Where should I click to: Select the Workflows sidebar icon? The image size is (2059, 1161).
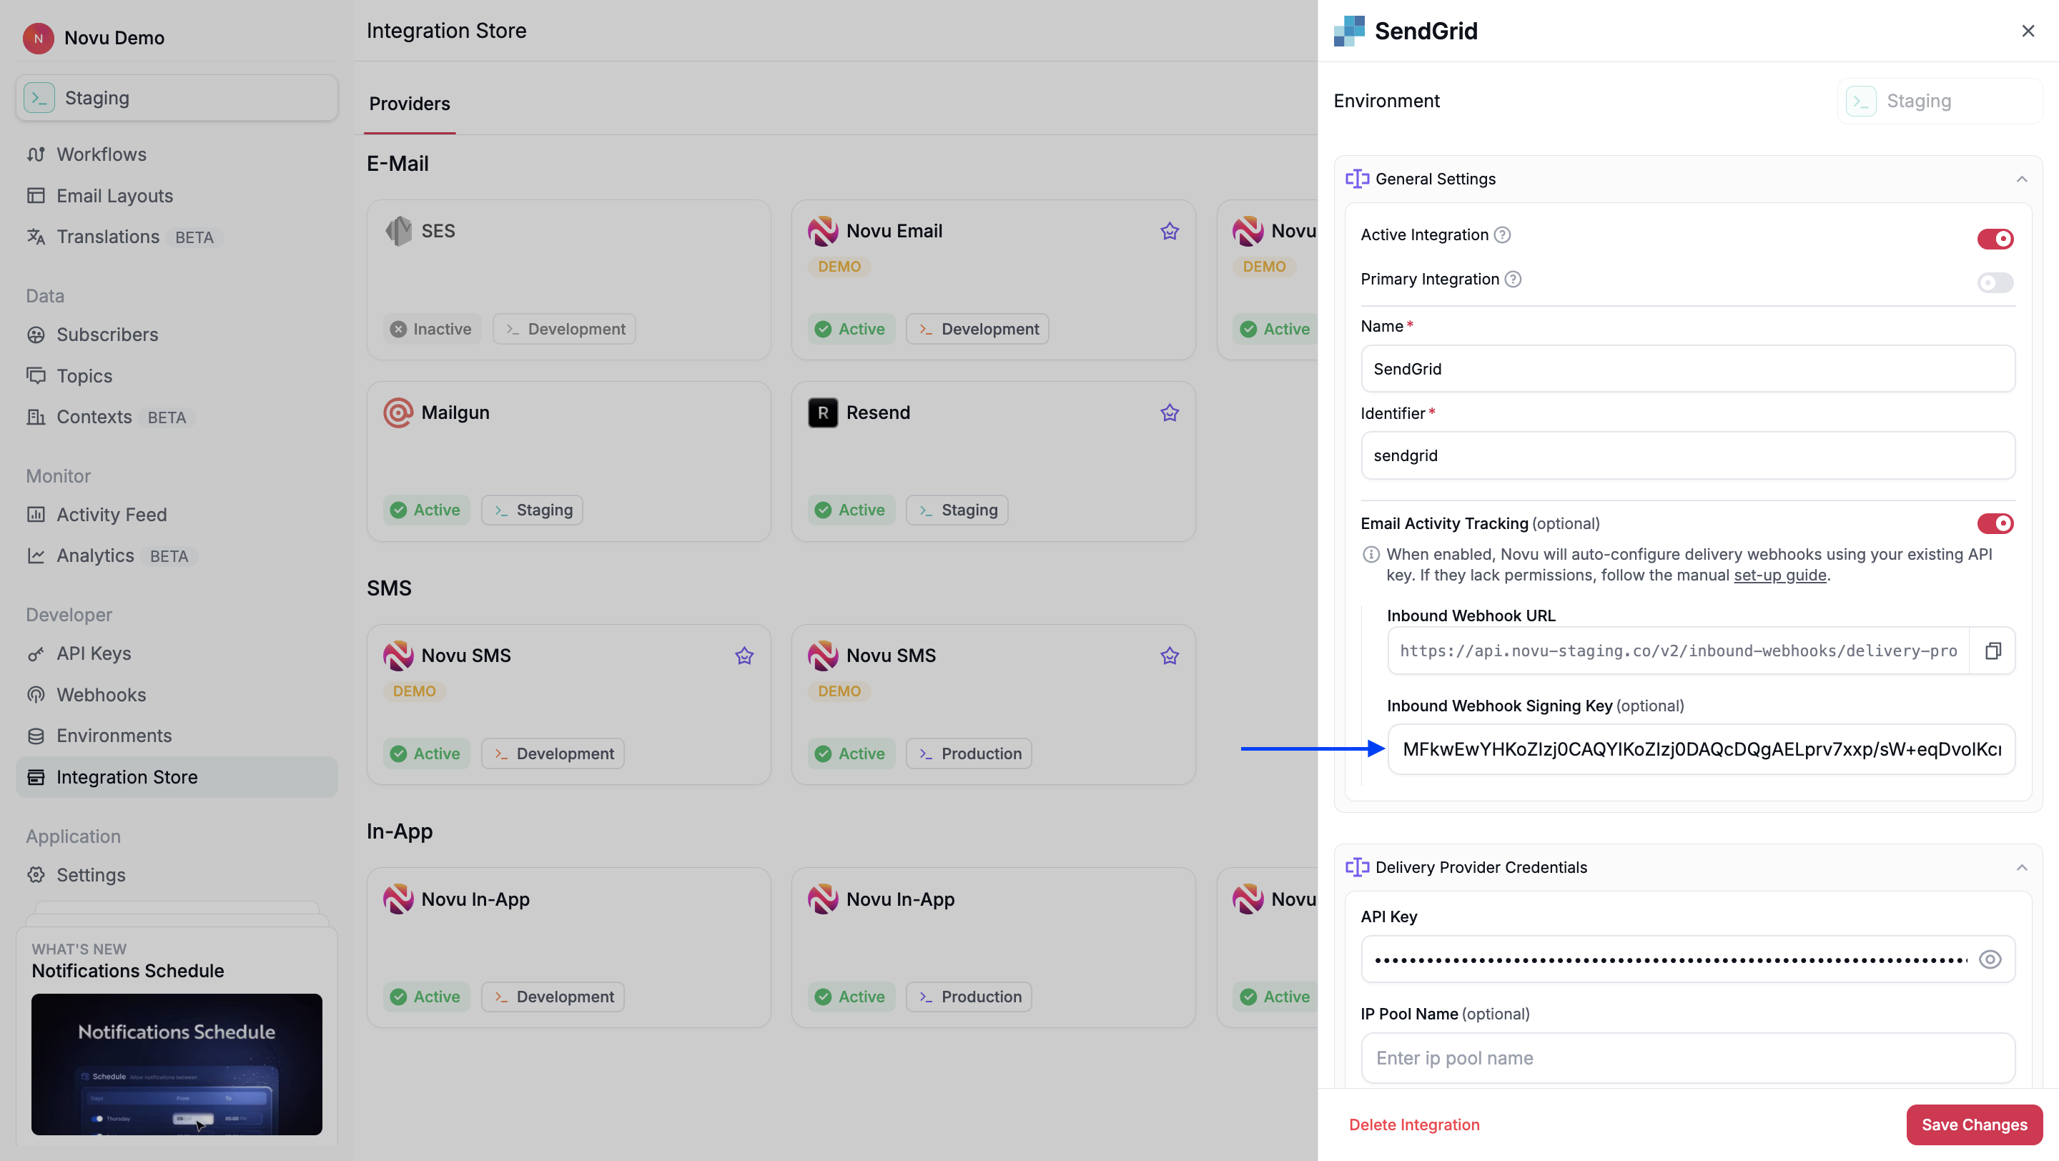tap(36, 154)
